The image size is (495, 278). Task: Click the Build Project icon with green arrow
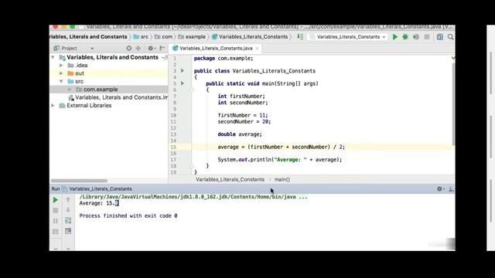pos(300,37)
